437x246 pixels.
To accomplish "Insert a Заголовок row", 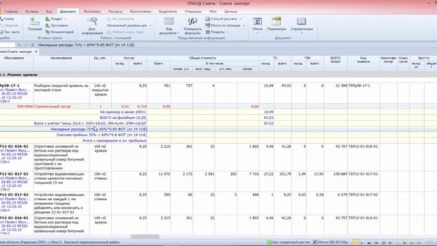I will pos(57,25).
